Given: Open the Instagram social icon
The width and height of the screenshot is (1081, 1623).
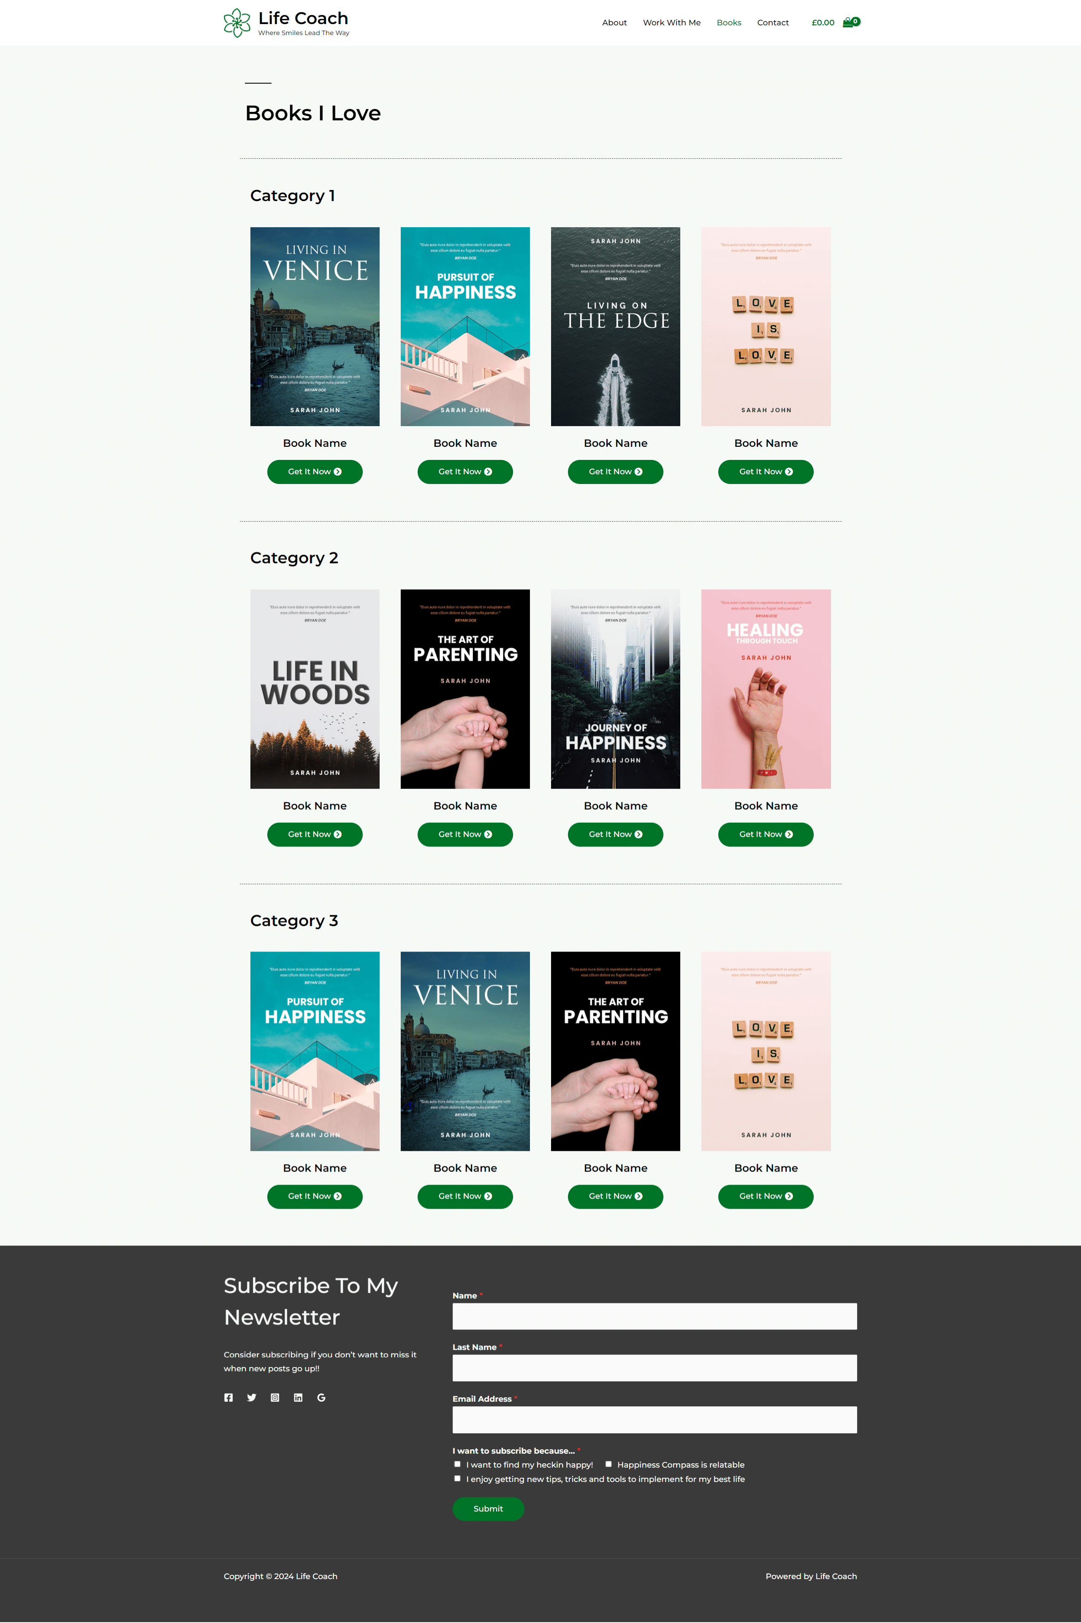Looking at the screenshot, I should pyautogui.click(x=275, y=1397).
